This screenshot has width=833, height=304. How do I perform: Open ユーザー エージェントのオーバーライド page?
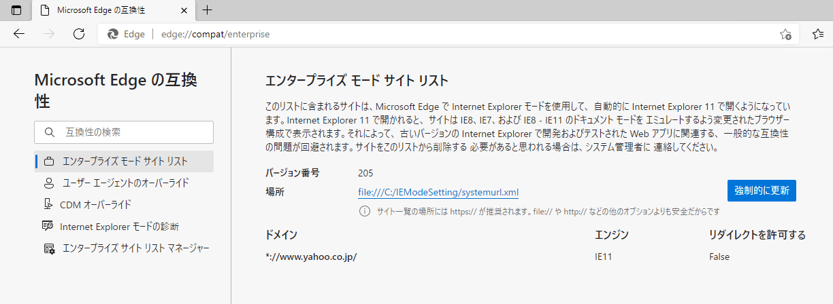[x=124, y=183]
